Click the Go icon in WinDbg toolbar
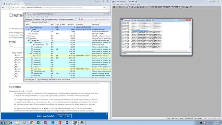Screen dimensions: 222x125 pyautogui.click(x=127, y=7)
